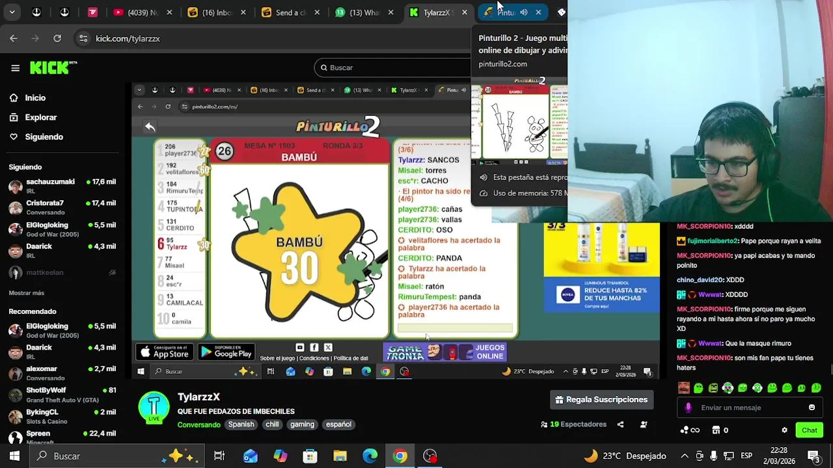
Task: Open ElGlogloking recommended channel
Action: point(62,330)
